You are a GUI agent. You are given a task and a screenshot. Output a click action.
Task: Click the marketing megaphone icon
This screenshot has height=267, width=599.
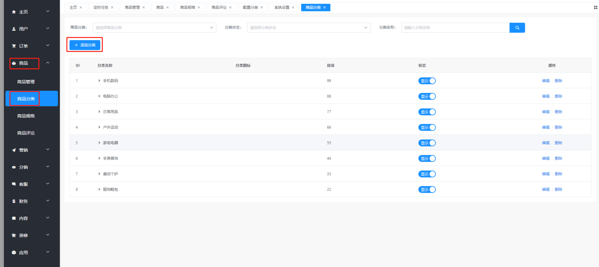point(14,150)
